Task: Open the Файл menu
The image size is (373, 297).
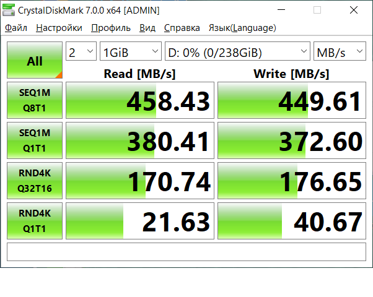Action: tap(16, 28)
